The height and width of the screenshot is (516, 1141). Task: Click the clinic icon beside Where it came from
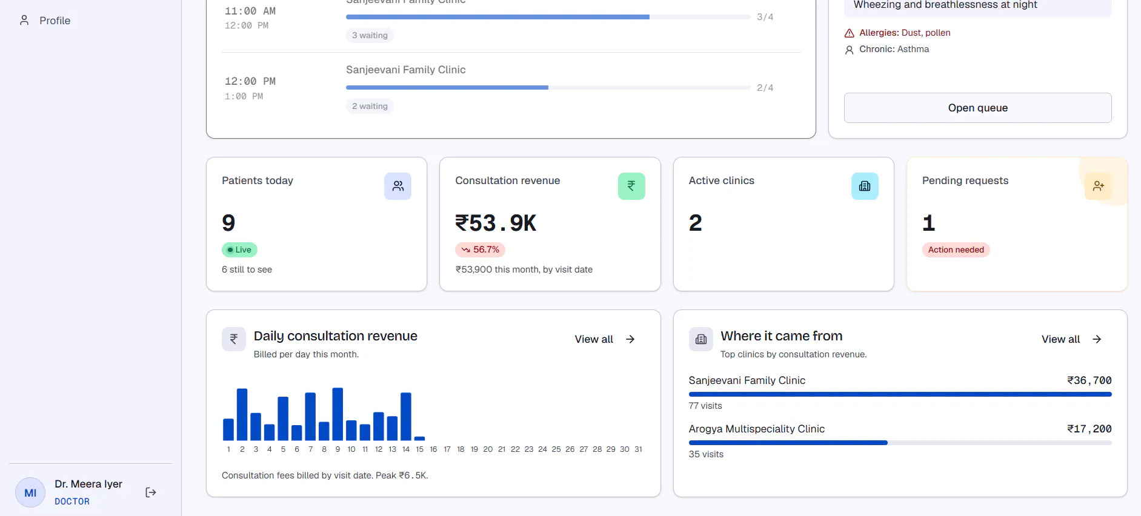point(701,339)
